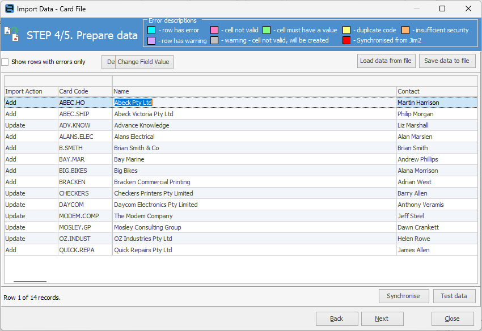Select Brian Smith & Co name cell

tap(255, 148)
